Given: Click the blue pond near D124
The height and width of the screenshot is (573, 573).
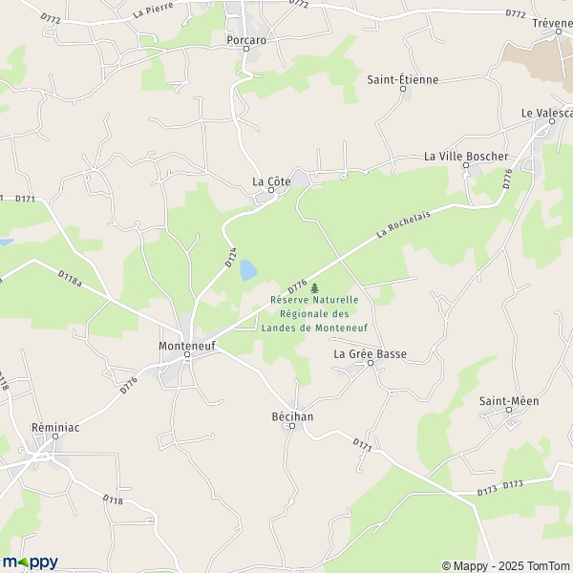Looking at the screenshot, I should tap(248, 270).
